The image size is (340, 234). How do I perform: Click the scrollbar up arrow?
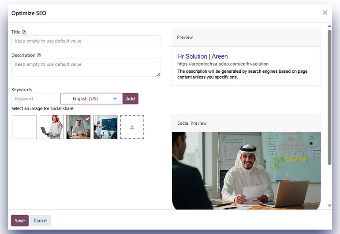329,26
